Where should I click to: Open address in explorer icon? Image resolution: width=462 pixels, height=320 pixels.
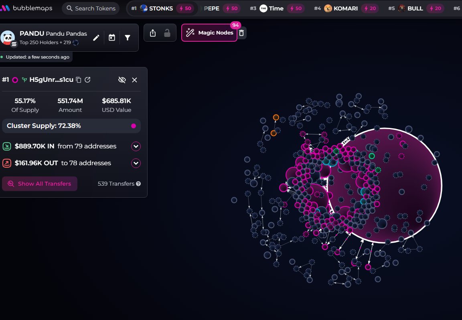click(87, 79)
